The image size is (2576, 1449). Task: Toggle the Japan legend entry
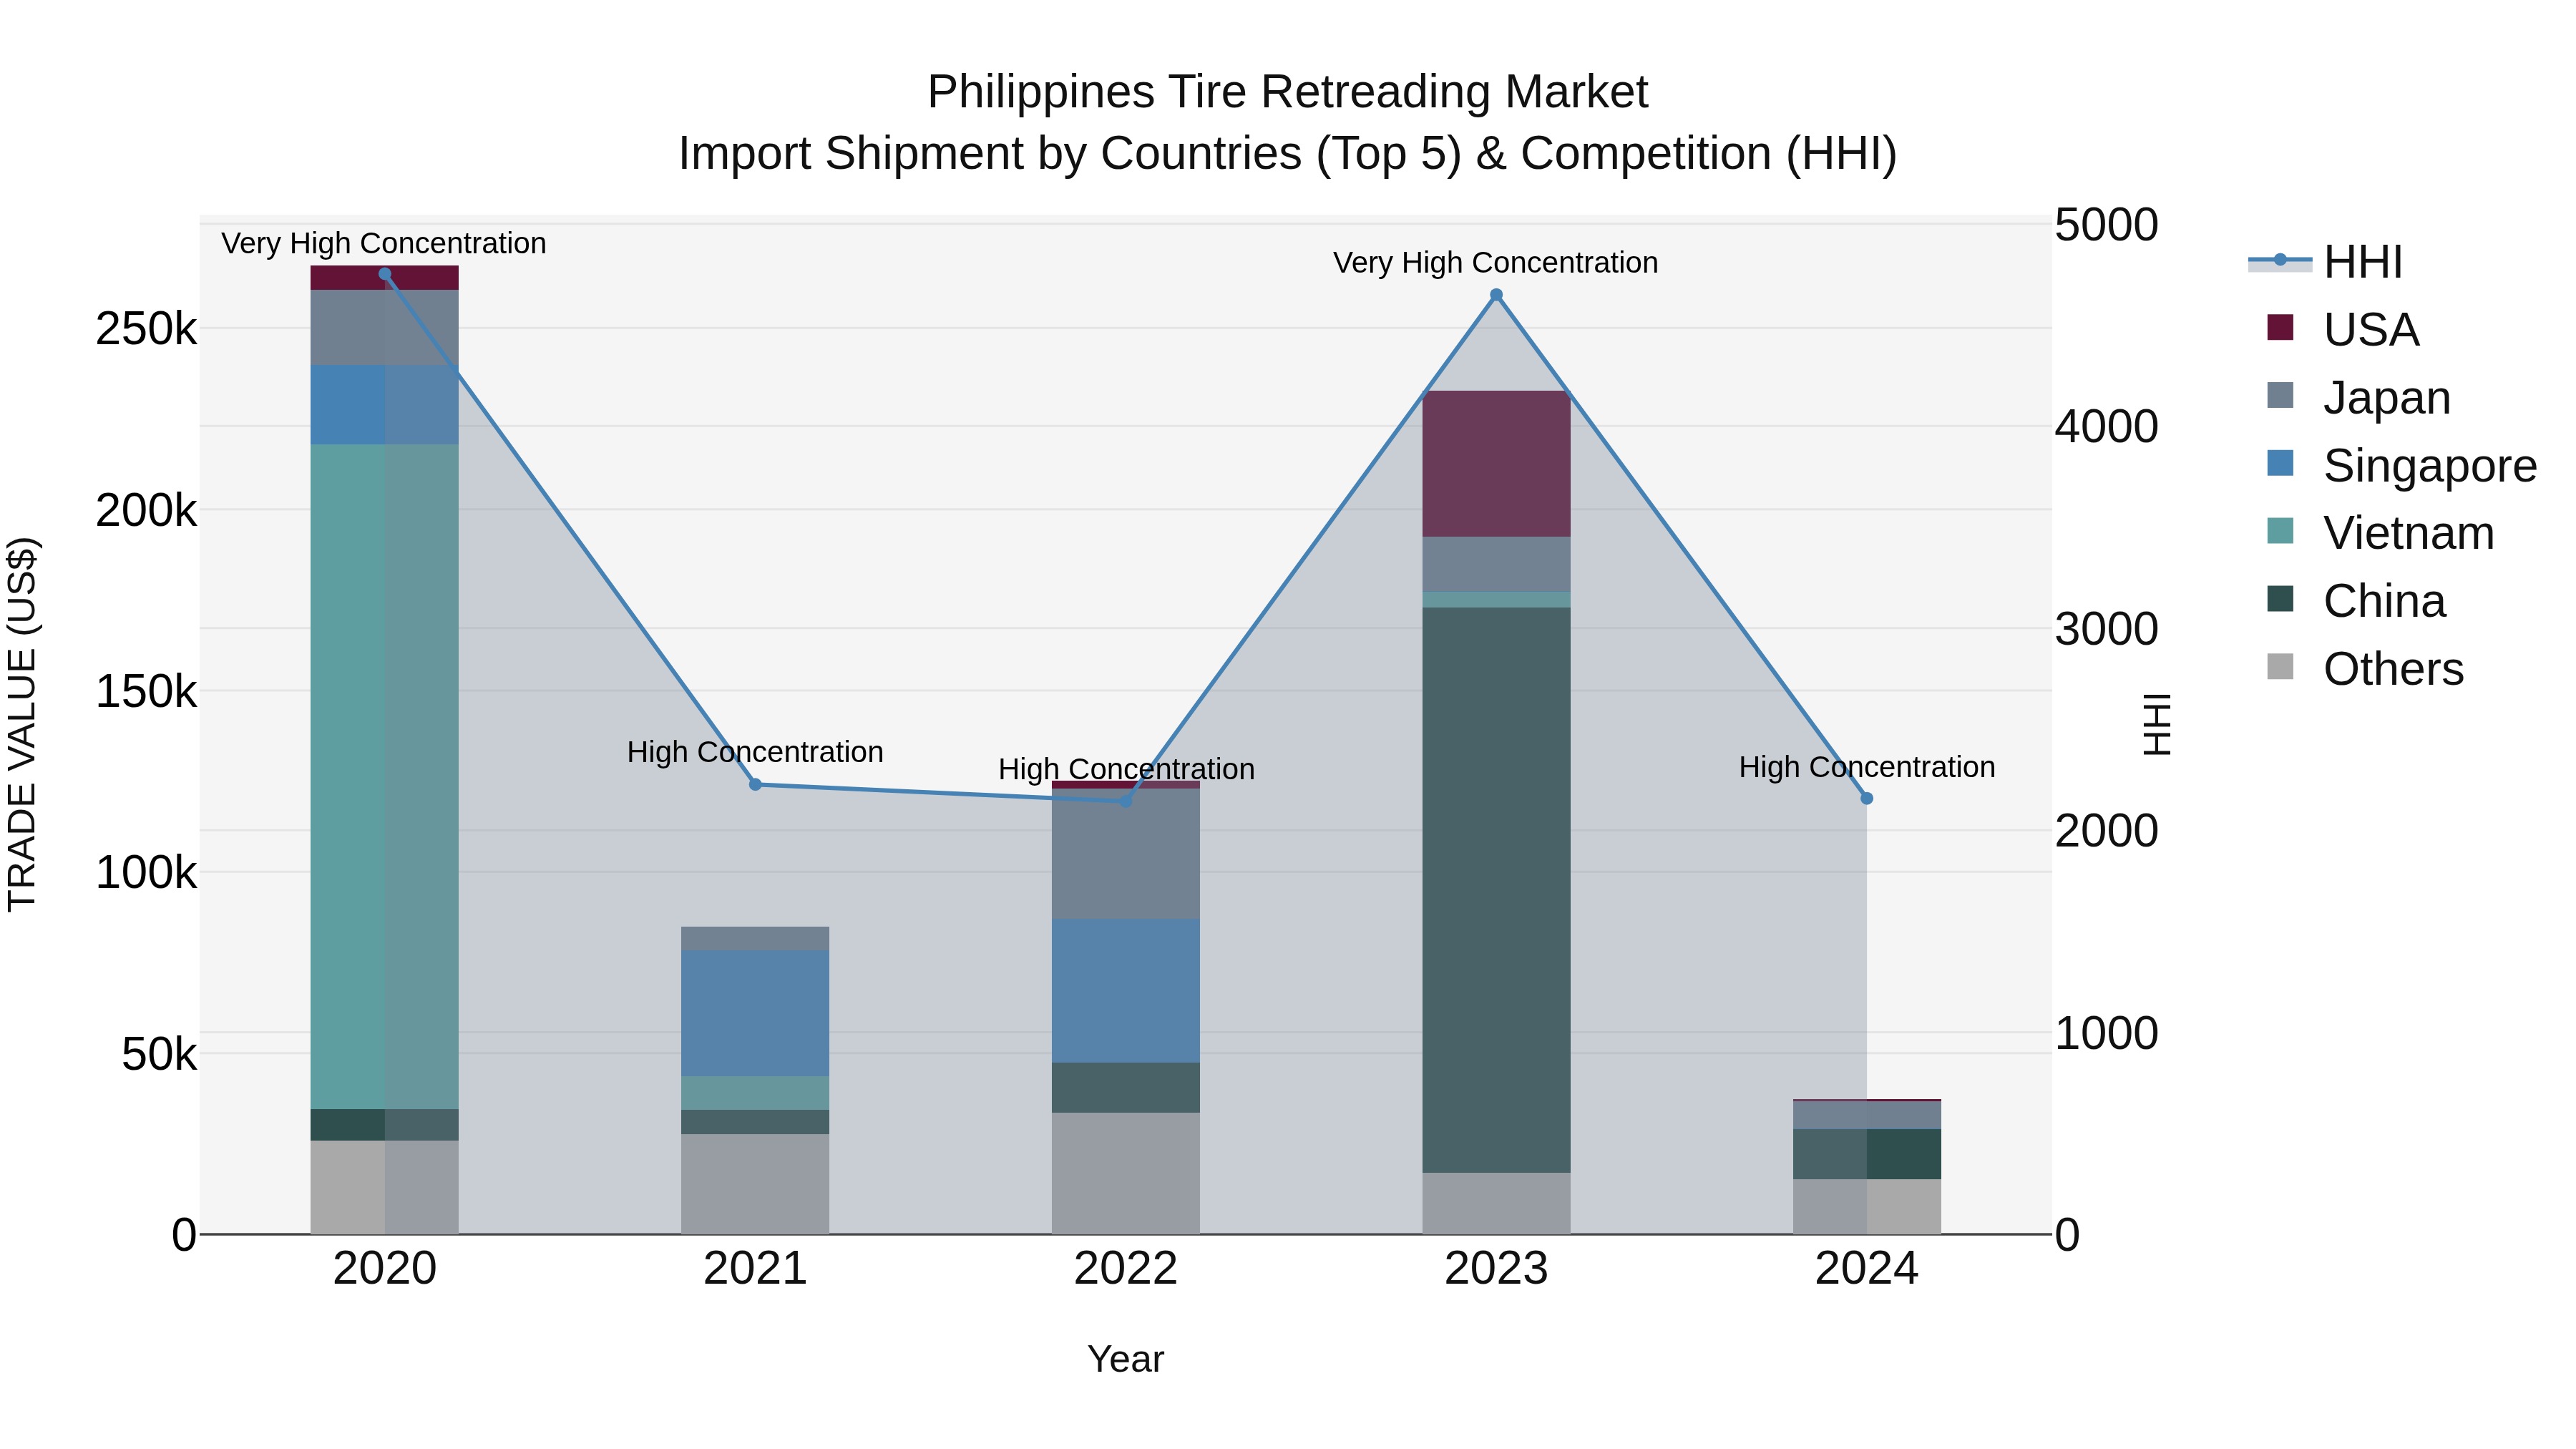2359,398
